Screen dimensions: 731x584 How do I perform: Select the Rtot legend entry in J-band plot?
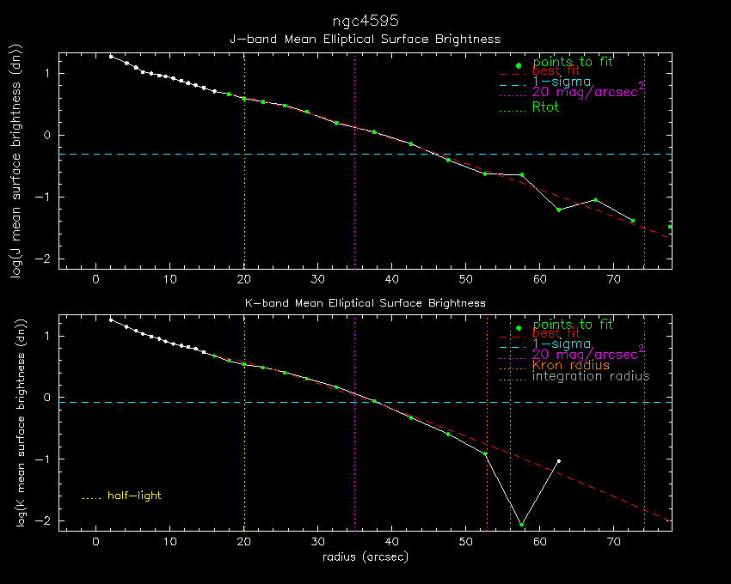coord(546,107)
